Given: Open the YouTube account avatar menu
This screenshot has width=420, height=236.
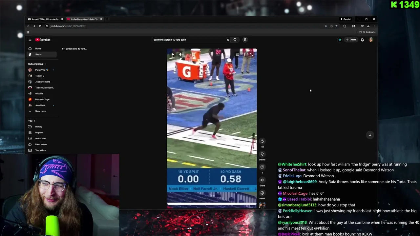Looking at the screenshot, I should (371, 40).
